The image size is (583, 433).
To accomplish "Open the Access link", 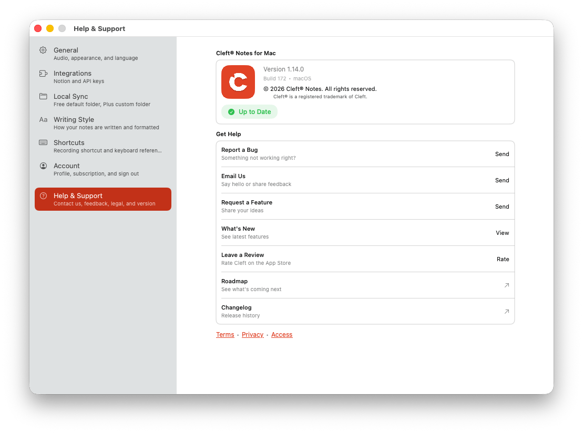I will (282, 335).
